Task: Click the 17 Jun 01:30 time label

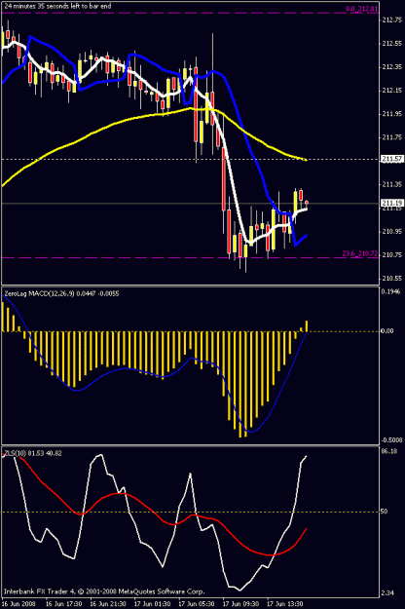Action: pyautogui.click(x=152, y=603)
